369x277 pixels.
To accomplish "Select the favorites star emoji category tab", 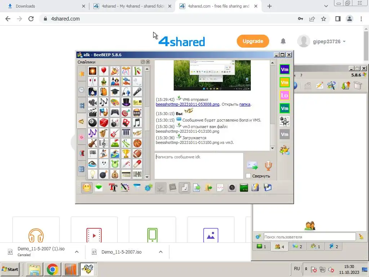I will tap(81, 74).
